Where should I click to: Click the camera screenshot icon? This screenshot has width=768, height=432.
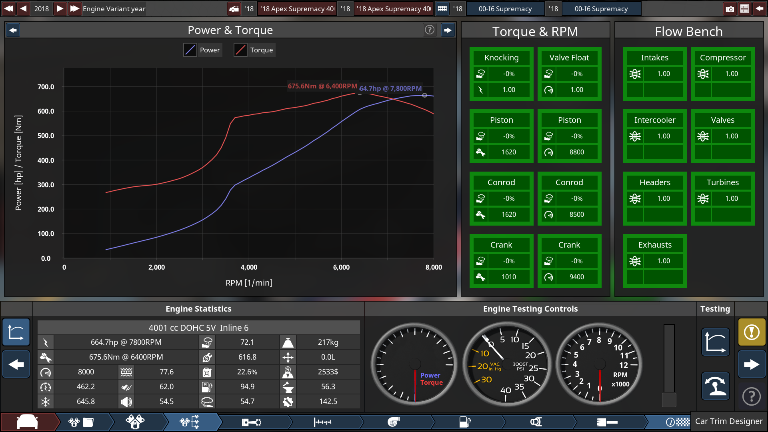coord(730,9)
